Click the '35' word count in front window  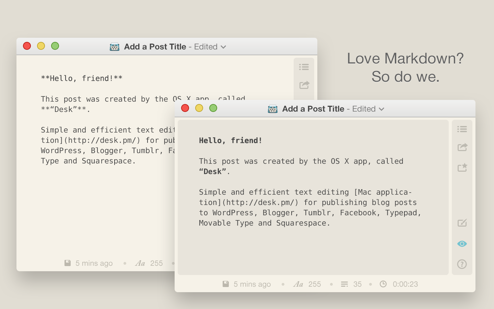click(357, 284)
